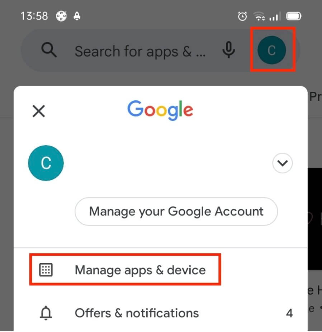Tap the 13:58 clock in status bar
This screenshot has height=332, width=322.
pyautogui.click(x=34, y=16)
